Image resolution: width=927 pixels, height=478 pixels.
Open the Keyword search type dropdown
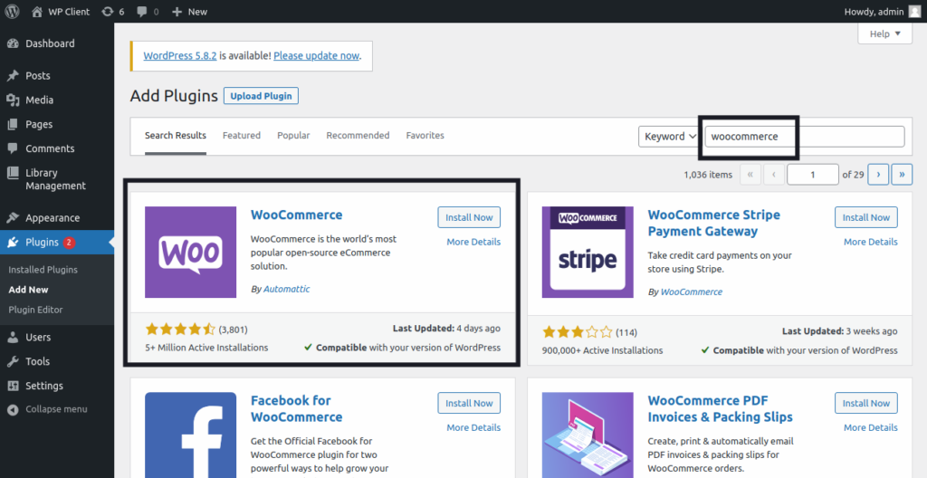[671, 137]
